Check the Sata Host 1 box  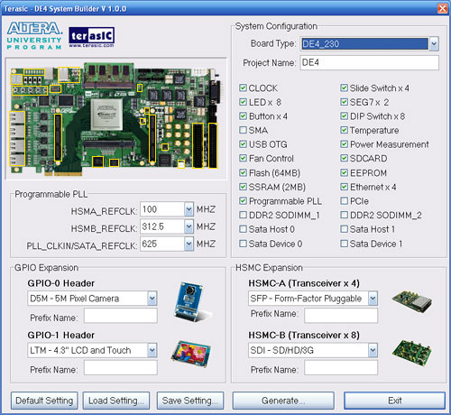point(344,229)
